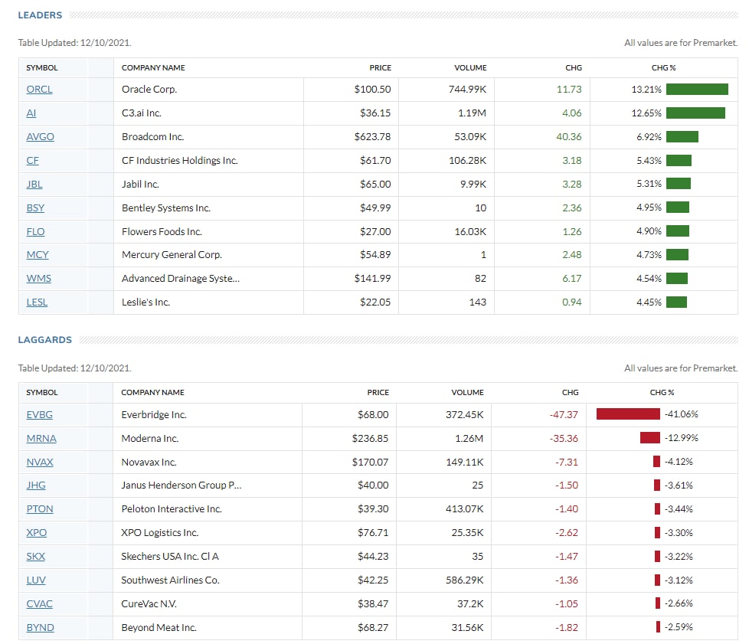Click Everbridge's red percent change bar

(x=628, y=415)
